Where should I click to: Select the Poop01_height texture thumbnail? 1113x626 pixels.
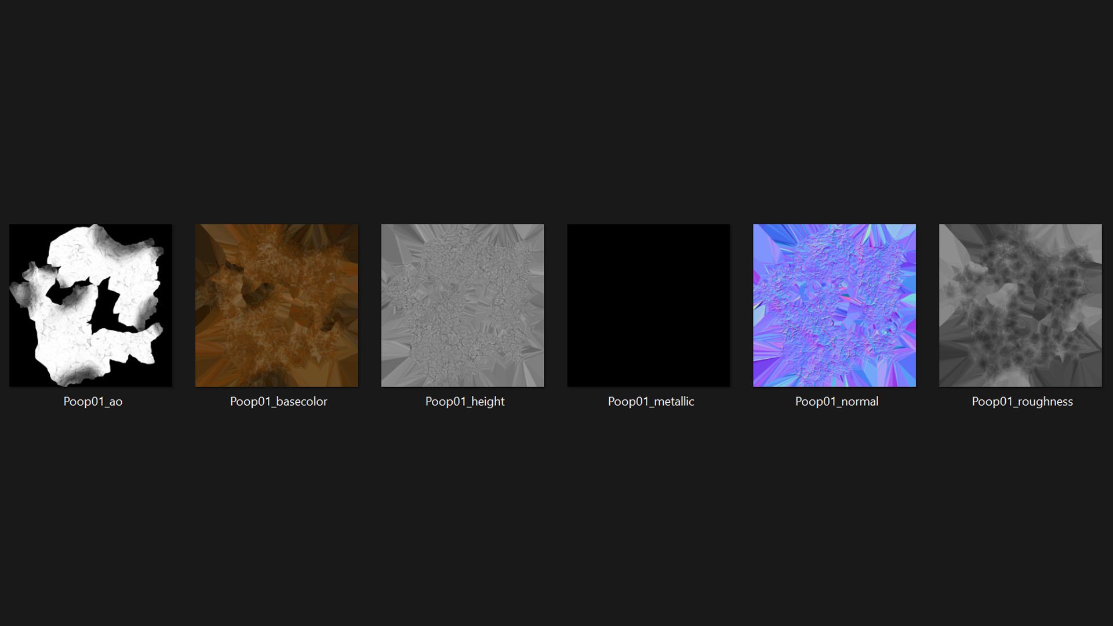point(463,305)
